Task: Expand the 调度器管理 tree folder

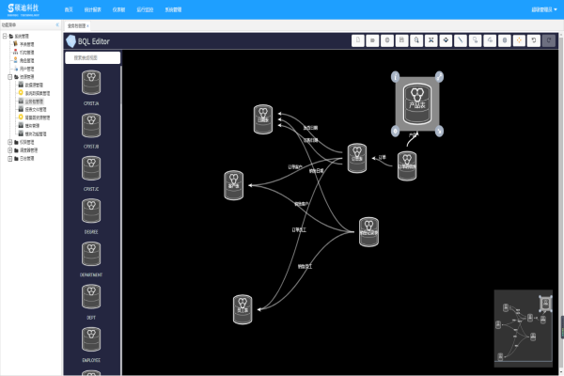Action: (x=10, y=150)
